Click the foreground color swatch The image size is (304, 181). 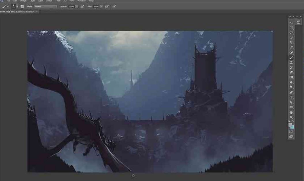click(x=290, y=125)
